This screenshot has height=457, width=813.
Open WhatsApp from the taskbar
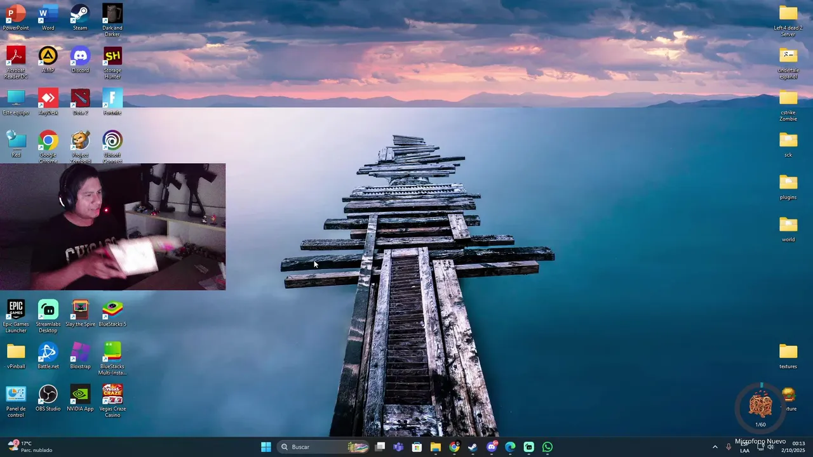click(x=548, y=447)
